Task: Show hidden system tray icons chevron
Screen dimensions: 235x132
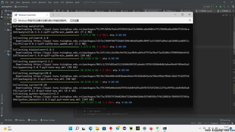Action: [200, 128]
